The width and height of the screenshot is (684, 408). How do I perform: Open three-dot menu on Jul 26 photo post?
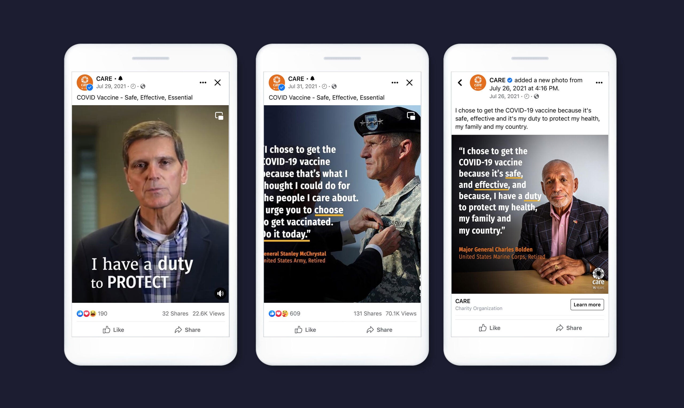click(x=599, y=82)
